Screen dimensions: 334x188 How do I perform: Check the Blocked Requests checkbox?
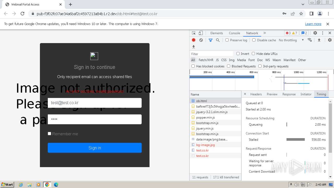click(x=229, y=66)
